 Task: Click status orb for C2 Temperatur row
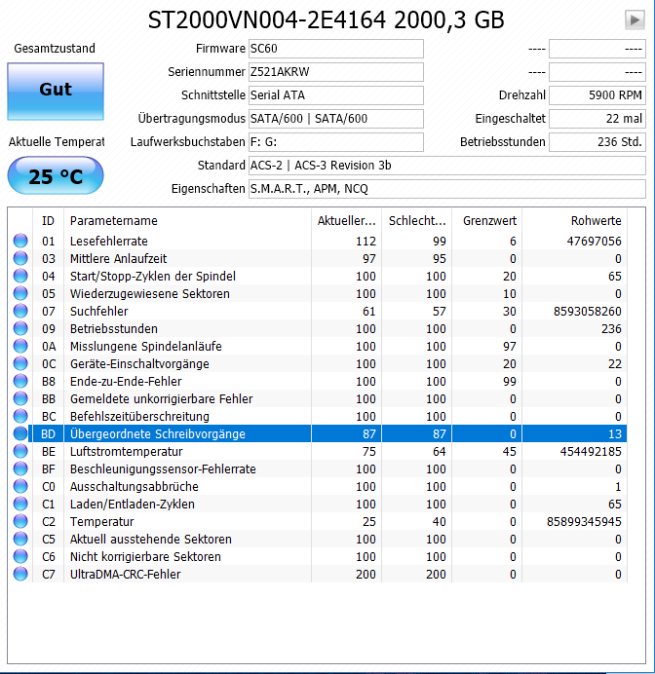(x=20, y=521)
